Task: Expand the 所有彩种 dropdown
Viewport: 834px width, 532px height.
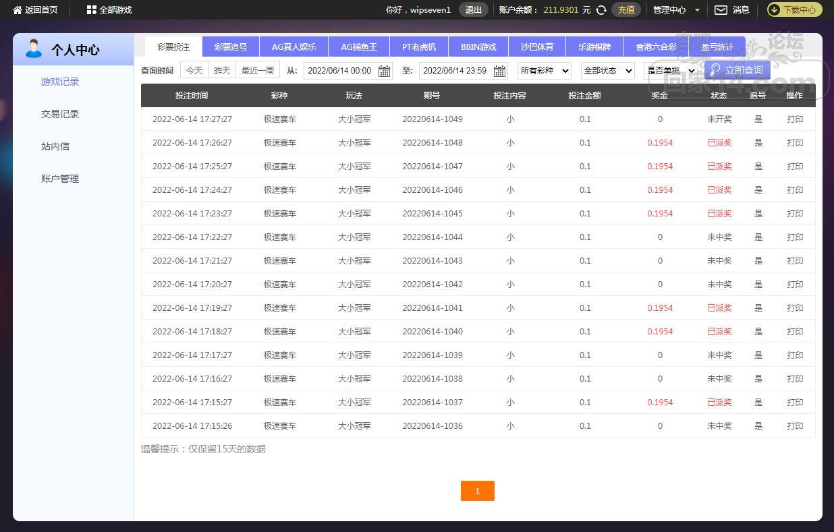Action: coord(544,71)
